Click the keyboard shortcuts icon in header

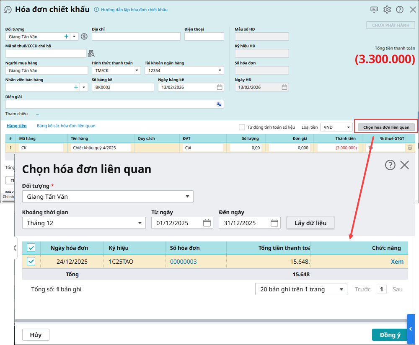point(374,10)
